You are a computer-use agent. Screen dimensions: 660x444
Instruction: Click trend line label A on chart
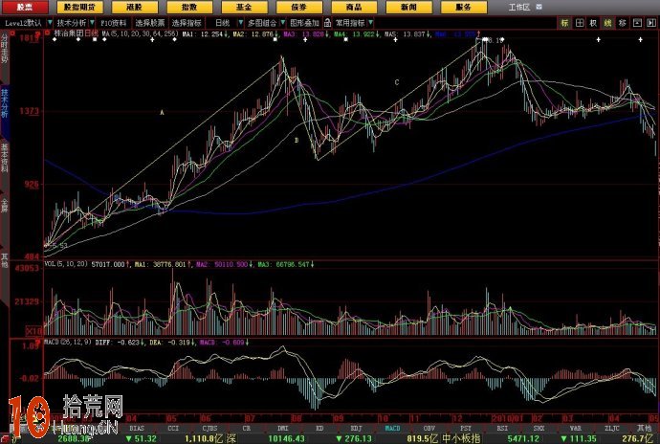point(162,113)
